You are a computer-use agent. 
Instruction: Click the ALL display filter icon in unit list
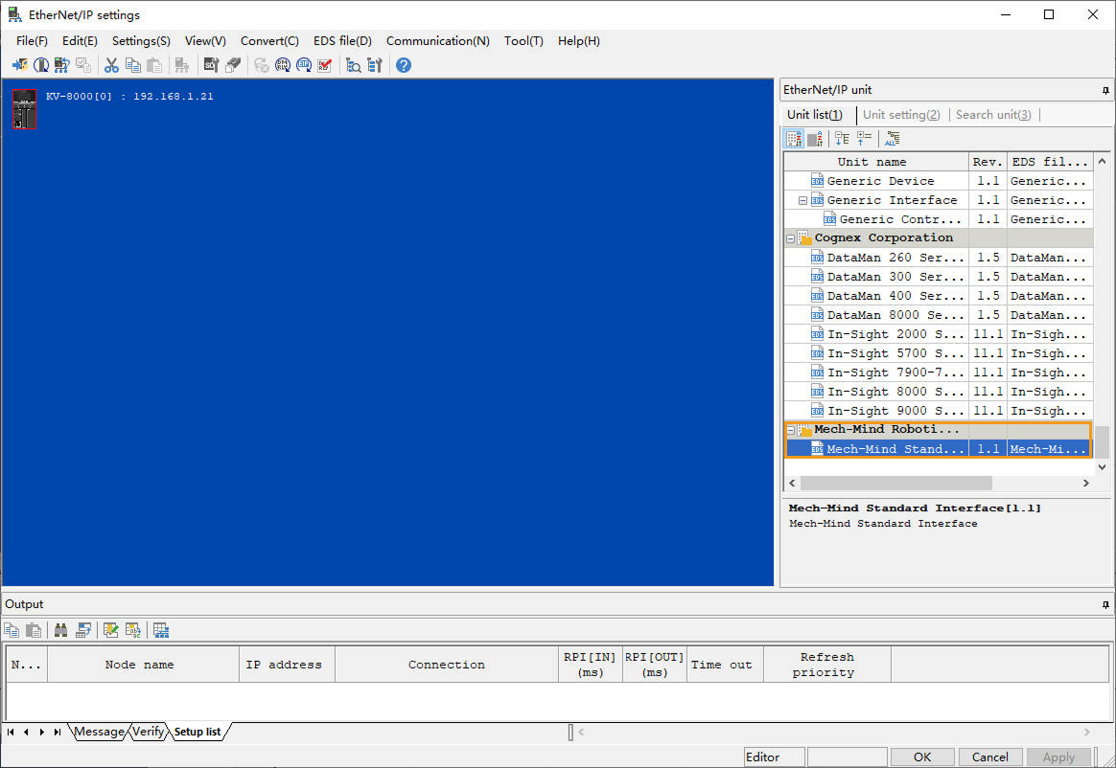893,138
